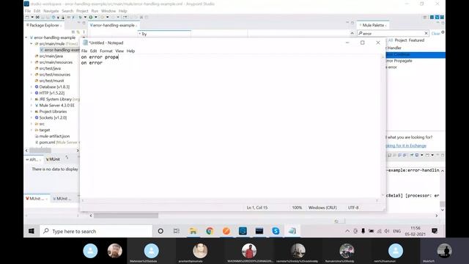This screenshot has height=264, width=469.
Task: Open Notepad taskbar icon
Action: [x=292, y=231]
